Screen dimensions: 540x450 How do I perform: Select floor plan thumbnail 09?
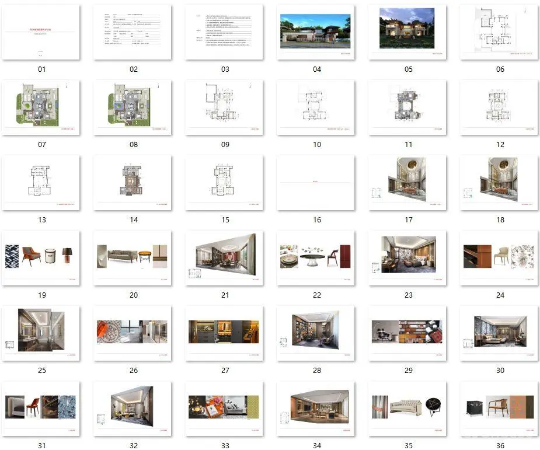[x=225, y=107]
